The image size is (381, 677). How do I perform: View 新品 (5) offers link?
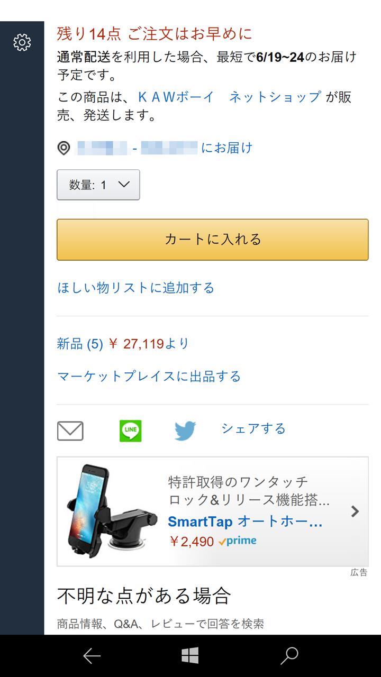pos(80,344)
